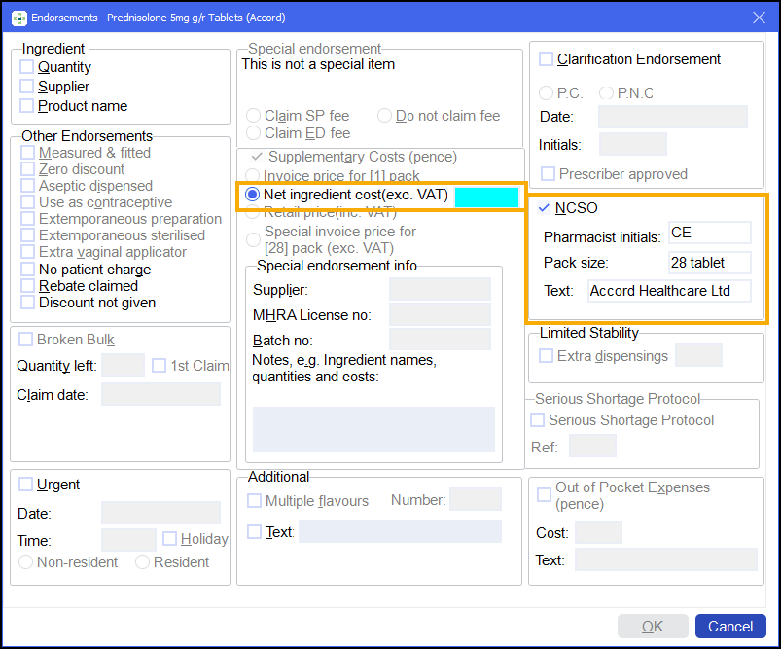Click the Additional Text input box

[x=400, y=531]
